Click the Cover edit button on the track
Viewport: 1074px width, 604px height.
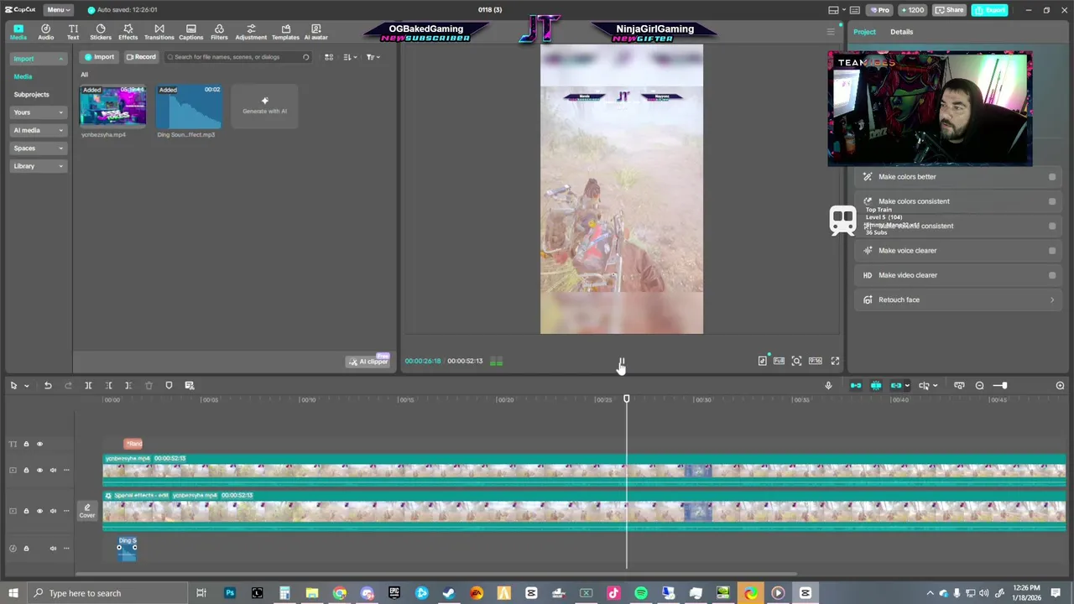[86, 510]
